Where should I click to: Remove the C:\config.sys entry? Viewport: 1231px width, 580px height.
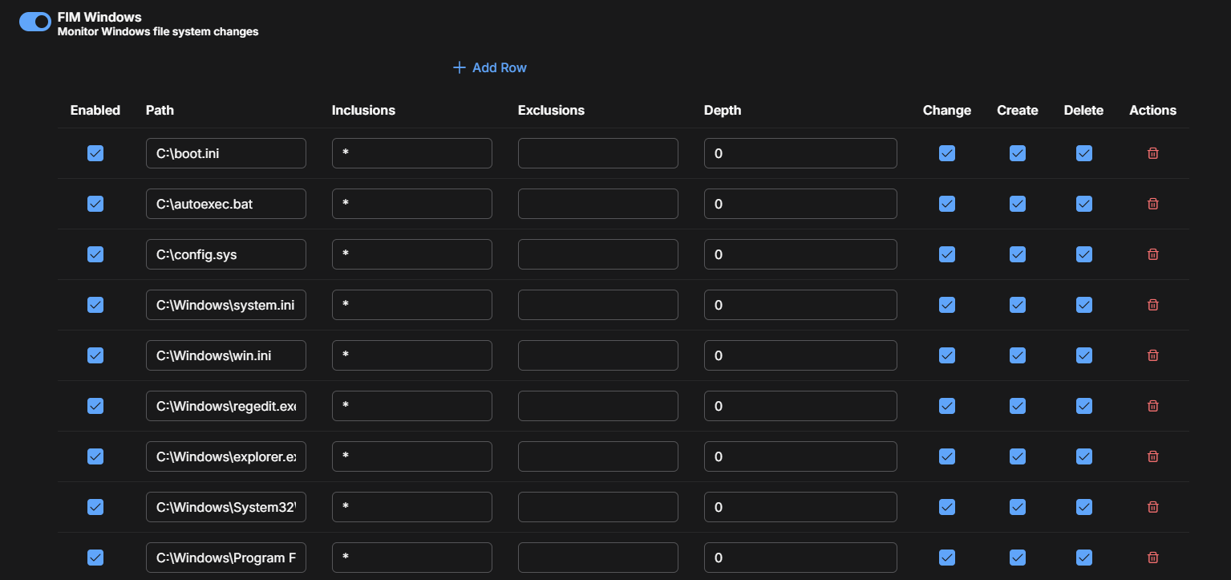[x=1152, y=254]
